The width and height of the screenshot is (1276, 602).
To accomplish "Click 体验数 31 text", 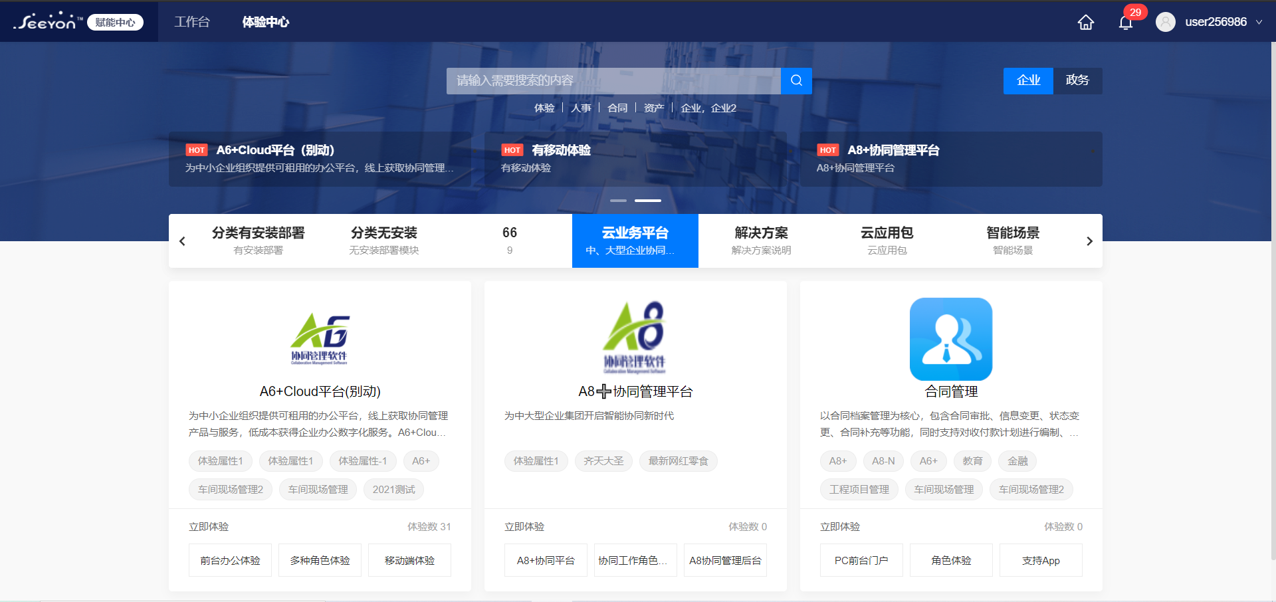I will click(x=429, y=526).
